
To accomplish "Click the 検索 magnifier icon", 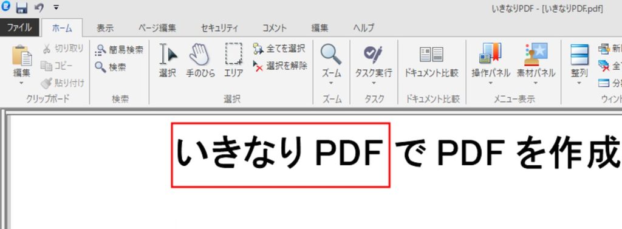I will point(100,67).
